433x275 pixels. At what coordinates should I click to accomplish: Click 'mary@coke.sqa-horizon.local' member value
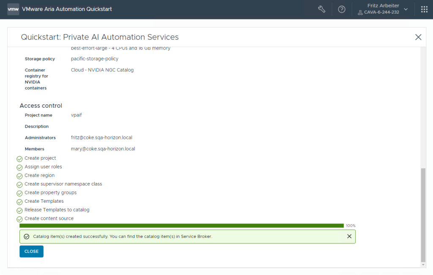pos(103,149)
